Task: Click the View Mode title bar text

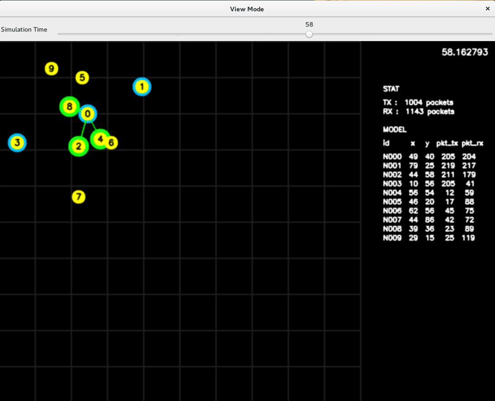Action: coord(247,9)
